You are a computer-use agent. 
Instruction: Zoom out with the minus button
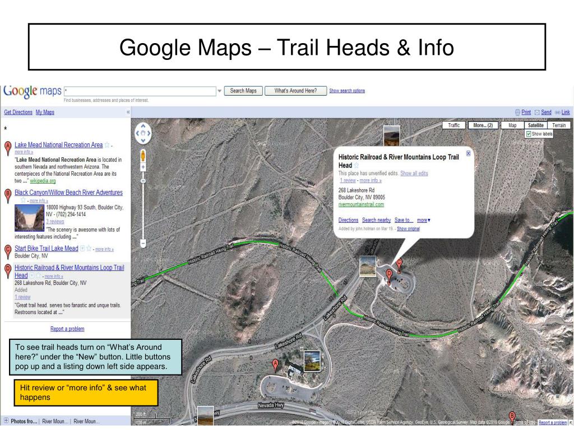coord(143,243)
